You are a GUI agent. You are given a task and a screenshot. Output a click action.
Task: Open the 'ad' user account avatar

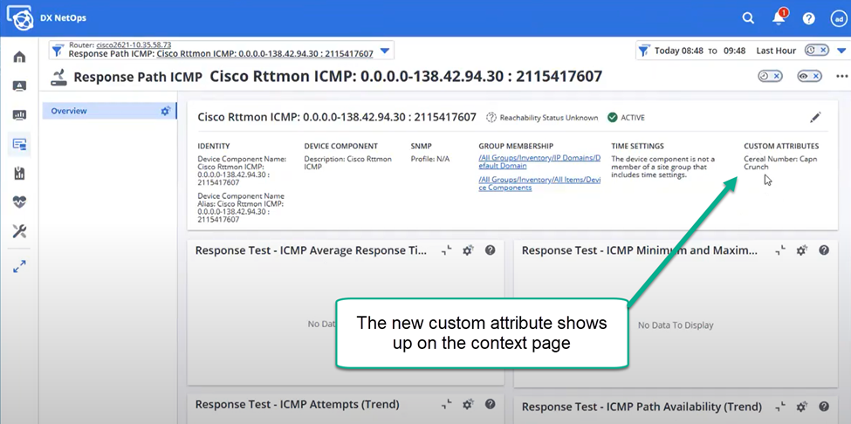[x=839, y=18]
